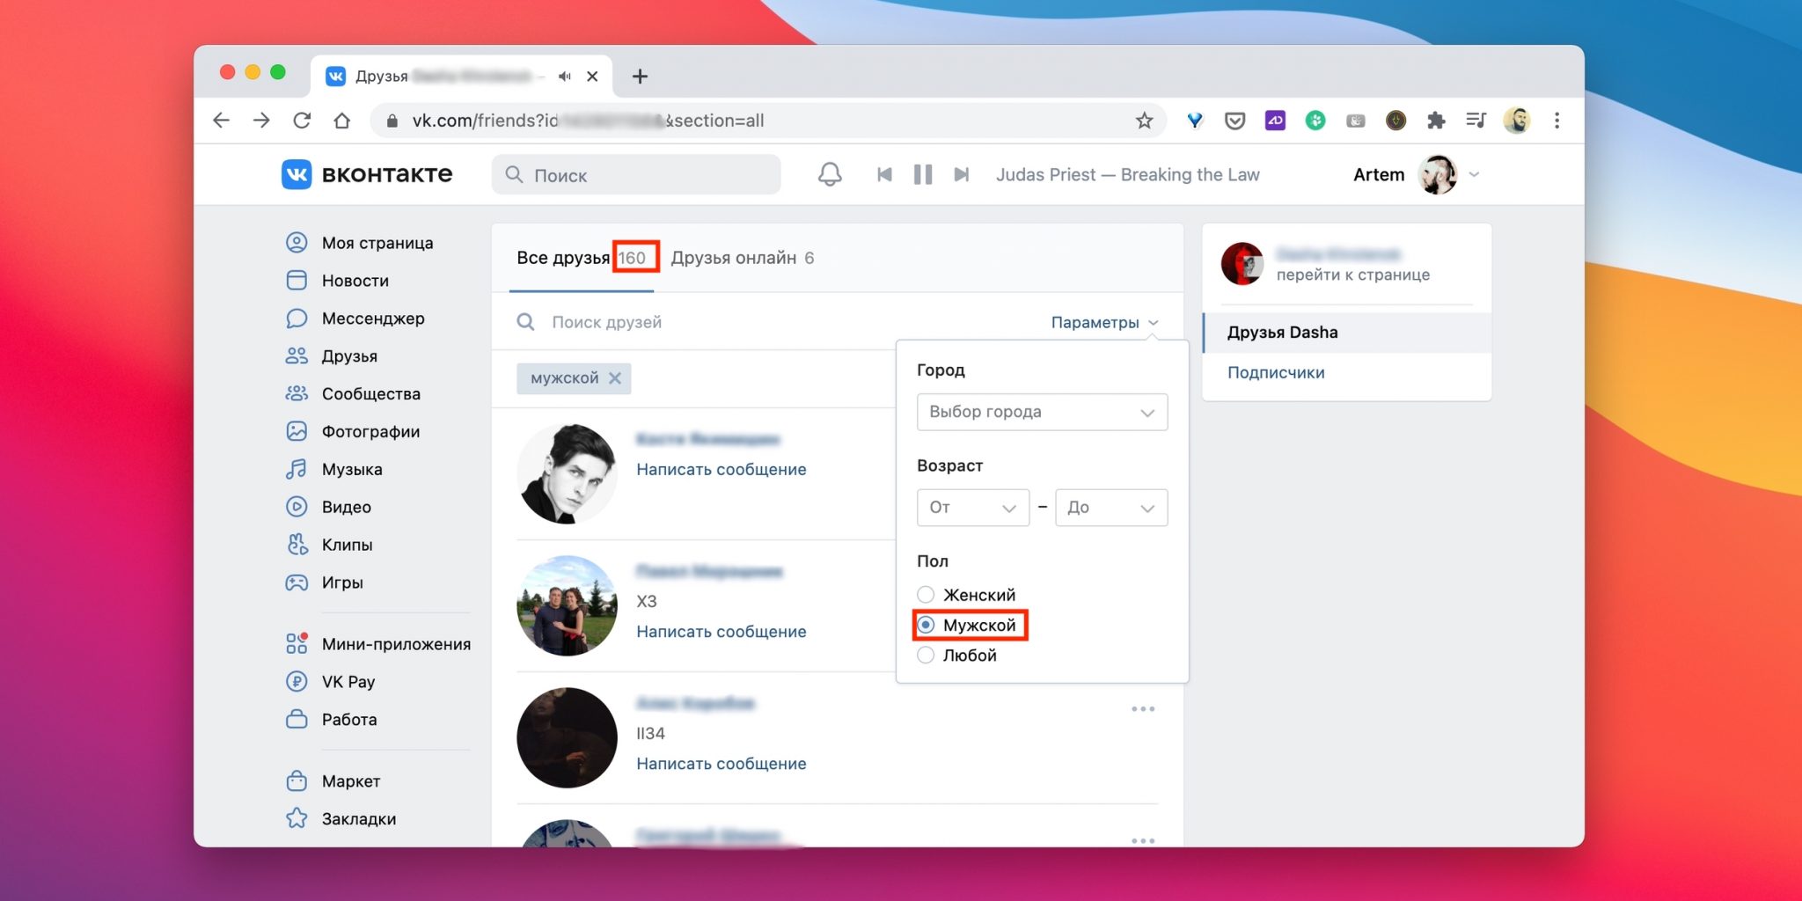Select Любой gender radio button
1802x901 pixels.
pyautogui.click(x=926, y=655)
